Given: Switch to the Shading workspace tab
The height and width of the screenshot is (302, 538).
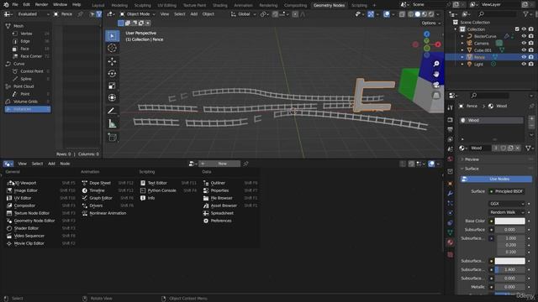Looking at the screenshot, I should coord(220,5).
